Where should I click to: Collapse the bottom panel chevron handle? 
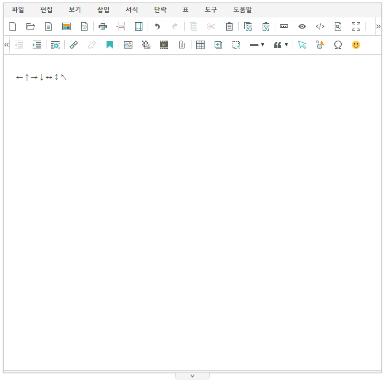coord(192,376)
